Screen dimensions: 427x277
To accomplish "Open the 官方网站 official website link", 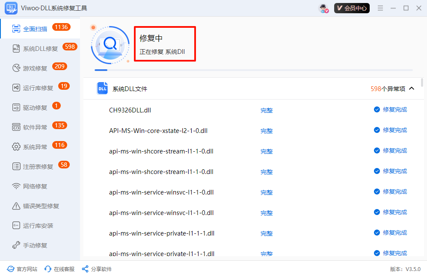I will tap(22, 269).
